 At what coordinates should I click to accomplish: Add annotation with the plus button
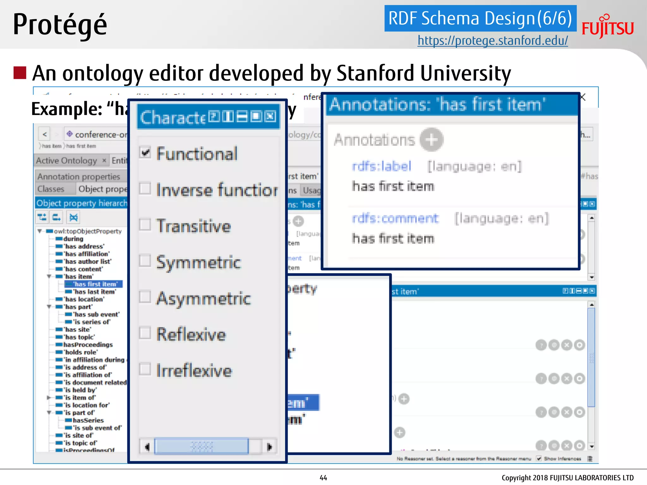[431, 139]
